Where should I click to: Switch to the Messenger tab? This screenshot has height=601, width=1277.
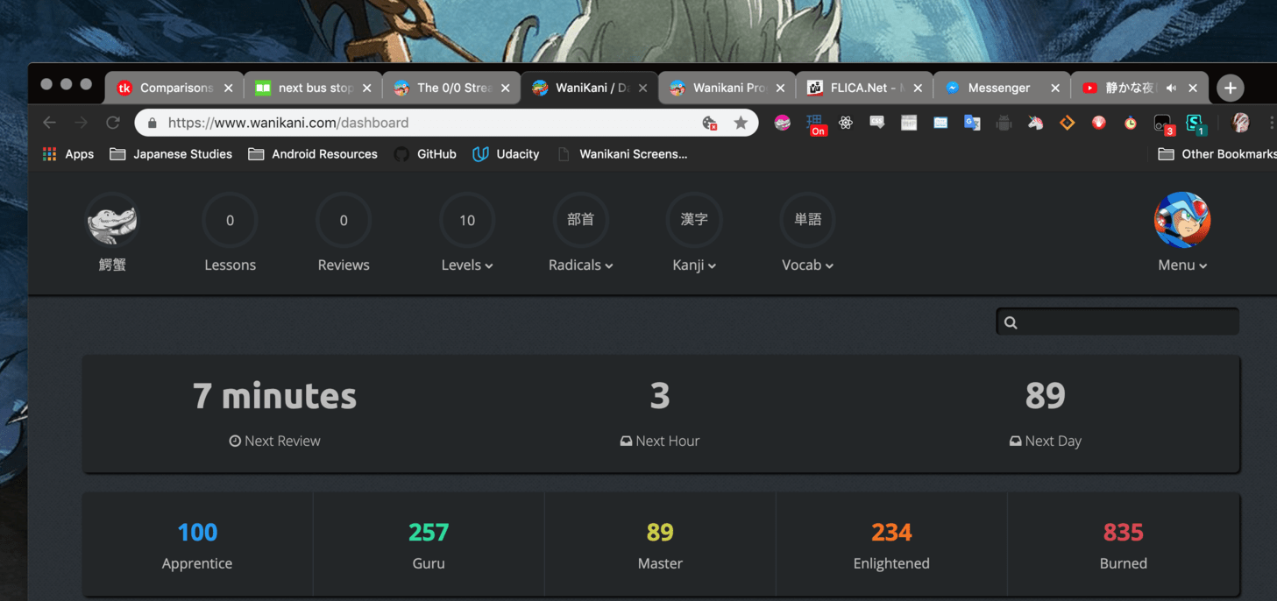click(1002, 88)
